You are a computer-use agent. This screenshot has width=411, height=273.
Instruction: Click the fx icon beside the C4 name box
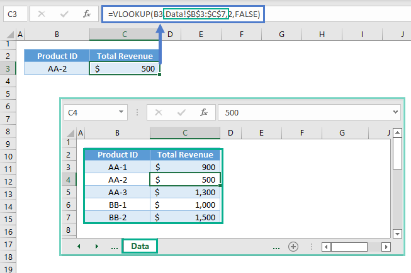click(x=203, y=112)
